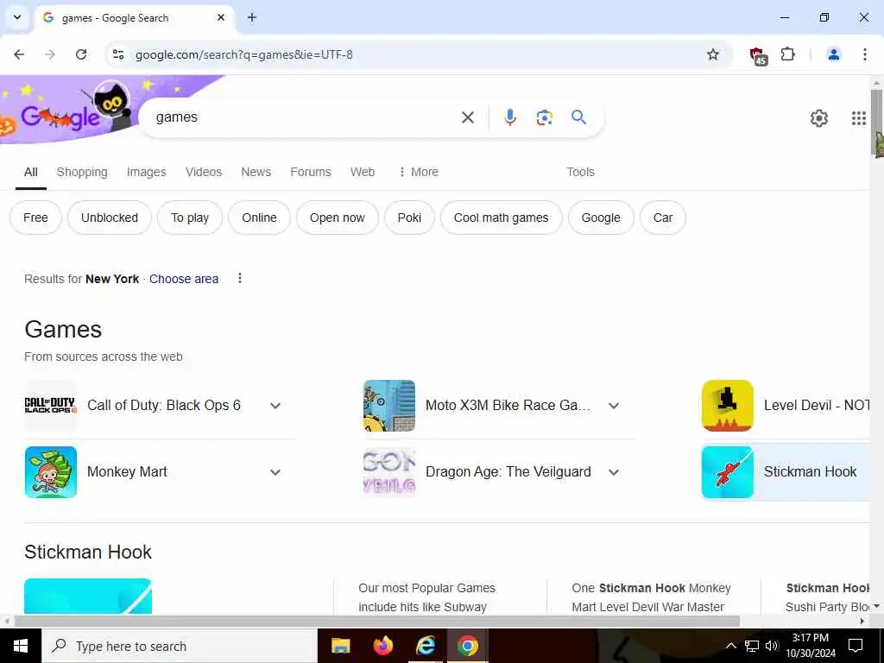The width and height of the screenshot is (884, 663).
Task: Open more options next to Choose area
Action: pos(240,278)
